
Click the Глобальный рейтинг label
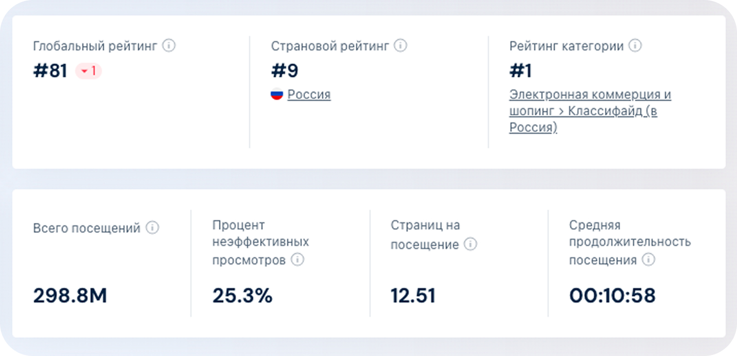[95, 46]
